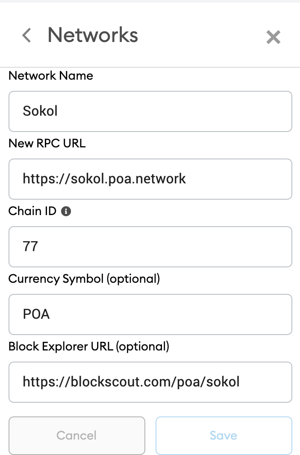300x455 pixels.
Task: Click into the New RPC URL field
Action: [150, 179]
